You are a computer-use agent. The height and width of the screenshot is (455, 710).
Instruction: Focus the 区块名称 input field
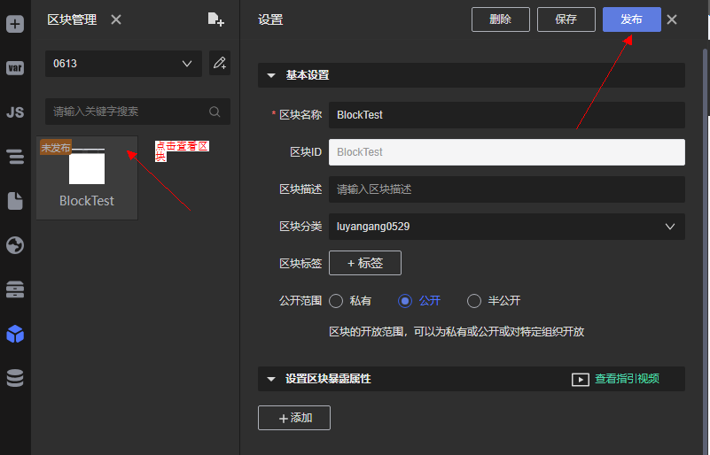507,115
